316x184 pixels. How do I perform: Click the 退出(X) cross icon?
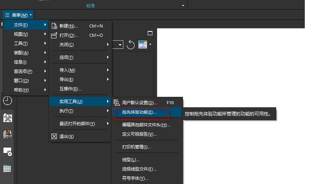point(54,136)
